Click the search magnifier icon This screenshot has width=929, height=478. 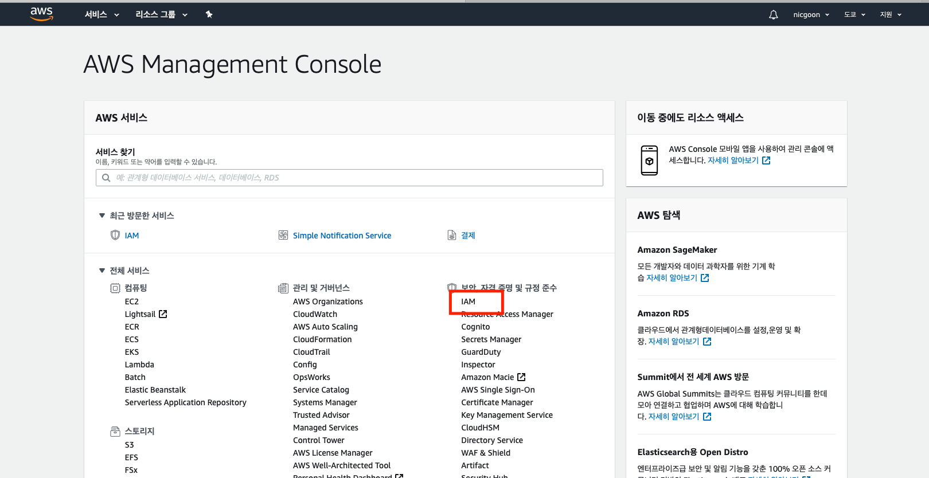(x=106, y=178)
